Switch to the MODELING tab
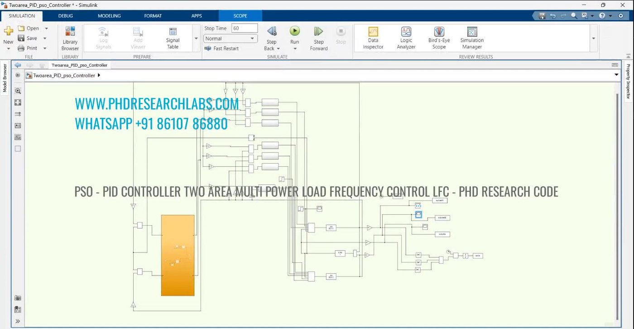The height and width of the screenshot is (329, 634). pyautogui.click(x=109, y=16)
